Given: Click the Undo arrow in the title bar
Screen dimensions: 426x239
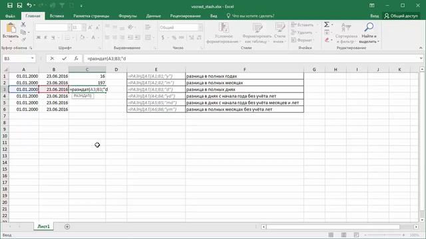Looking at the screenshot, I should tap(29, 5).
